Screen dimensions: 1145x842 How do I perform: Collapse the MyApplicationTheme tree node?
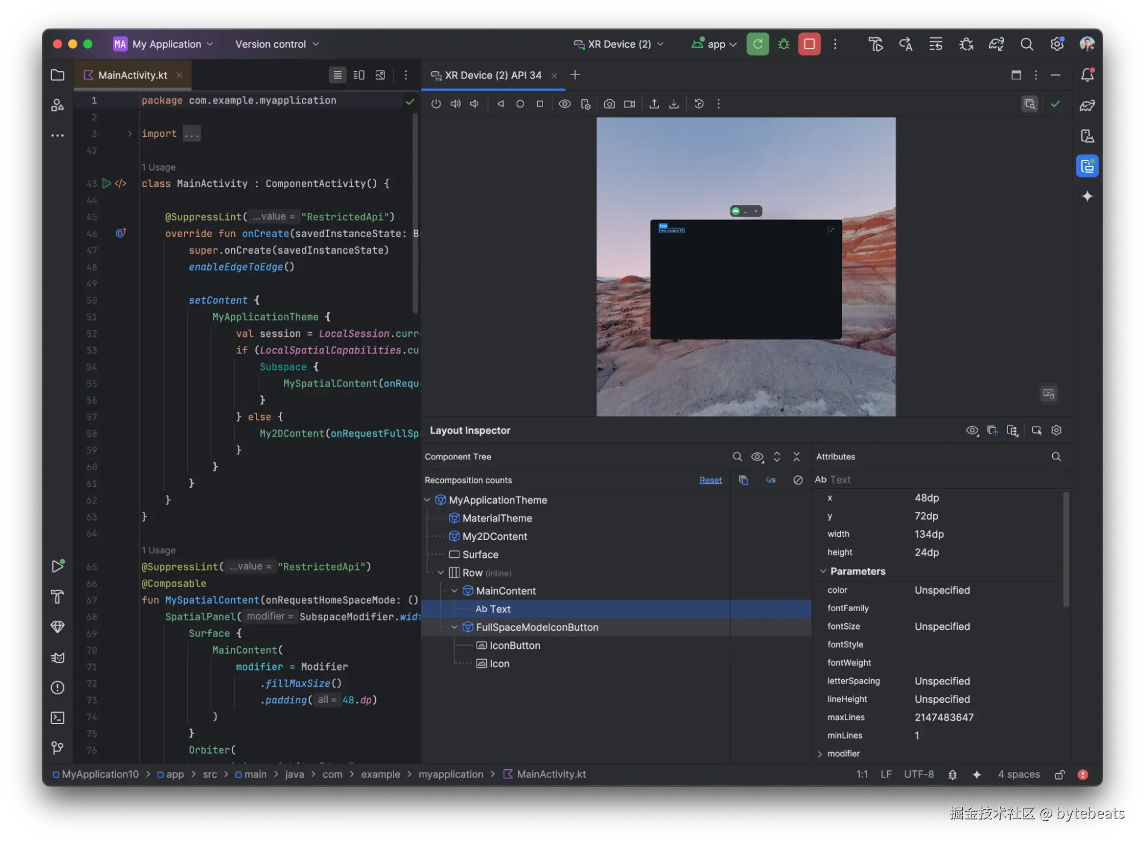[x=427, y=499]
